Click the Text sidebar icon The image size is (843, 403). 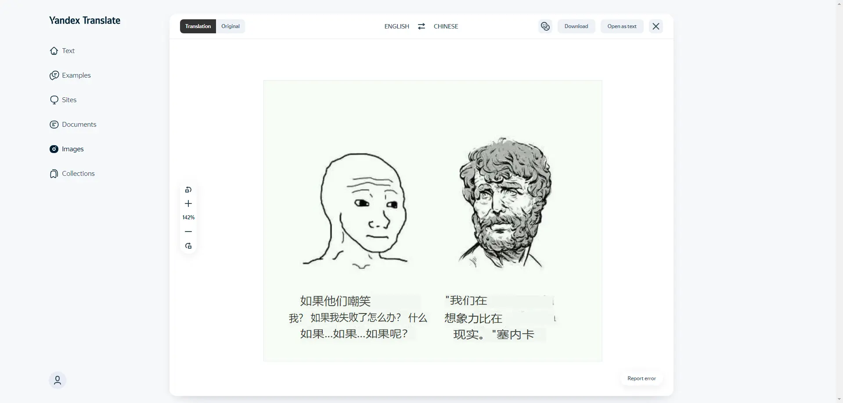(x=54, y=51)
